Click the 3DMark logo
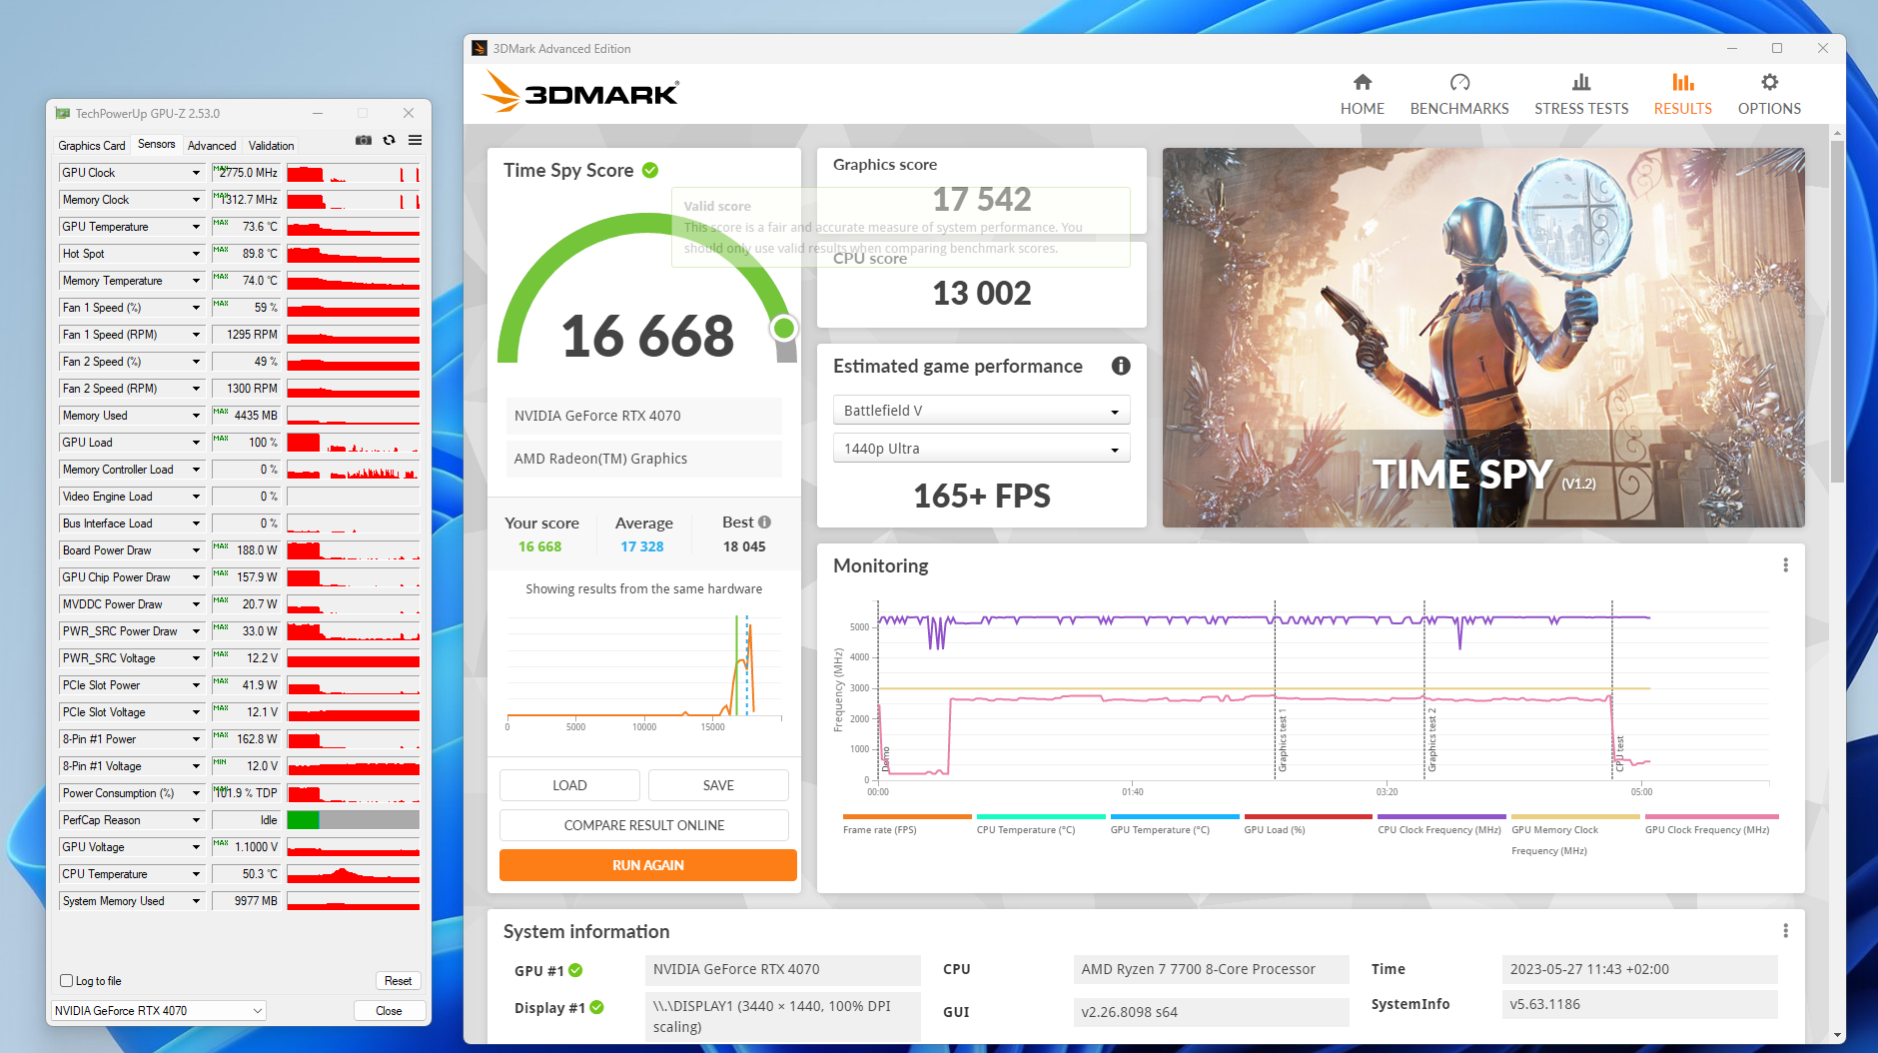This screenshot has width=1878, height=1053. (x=579, y=92)
